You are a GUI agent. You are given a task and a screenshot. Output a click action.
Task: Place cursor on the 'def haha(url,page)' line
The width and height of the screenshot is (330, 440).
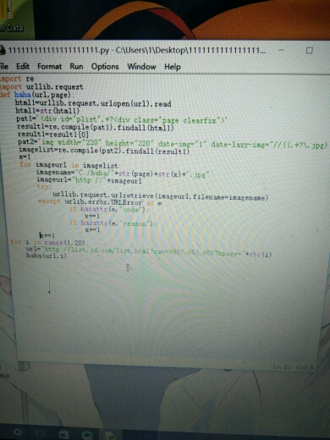coord(36,95)
